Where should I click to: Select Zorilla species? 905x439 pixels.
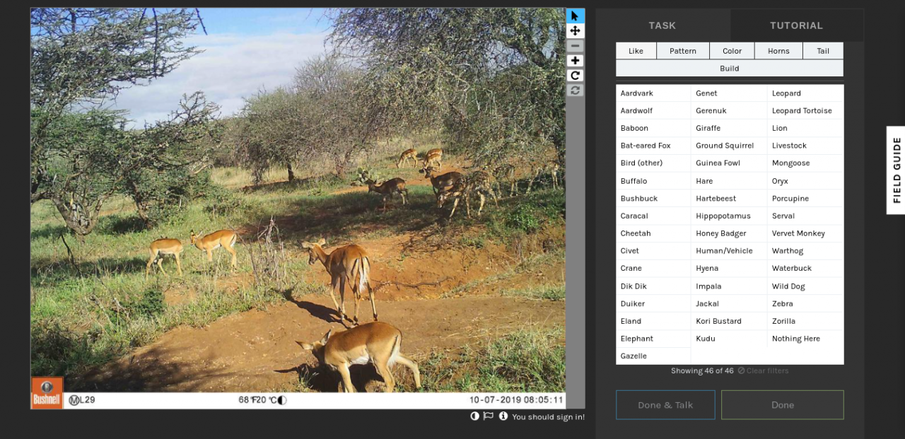coord(805,321)
